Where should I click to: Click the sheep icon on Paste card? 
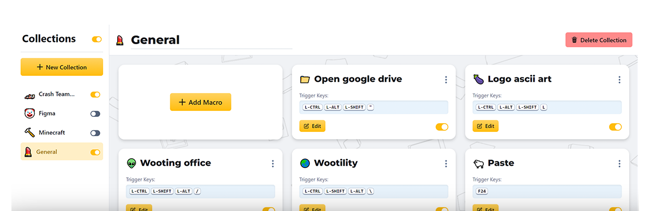tap(478, 163)
